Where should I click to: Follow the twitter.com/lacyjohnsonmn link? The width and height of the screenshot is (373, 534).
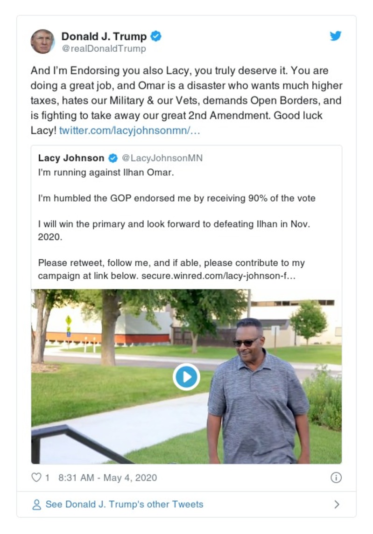pyautogui.click(x=129, y=130)
